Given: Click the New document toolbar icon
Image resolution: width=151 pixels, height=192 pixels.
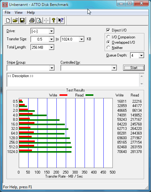Looking at the screenshot, I should pos(8,21).
